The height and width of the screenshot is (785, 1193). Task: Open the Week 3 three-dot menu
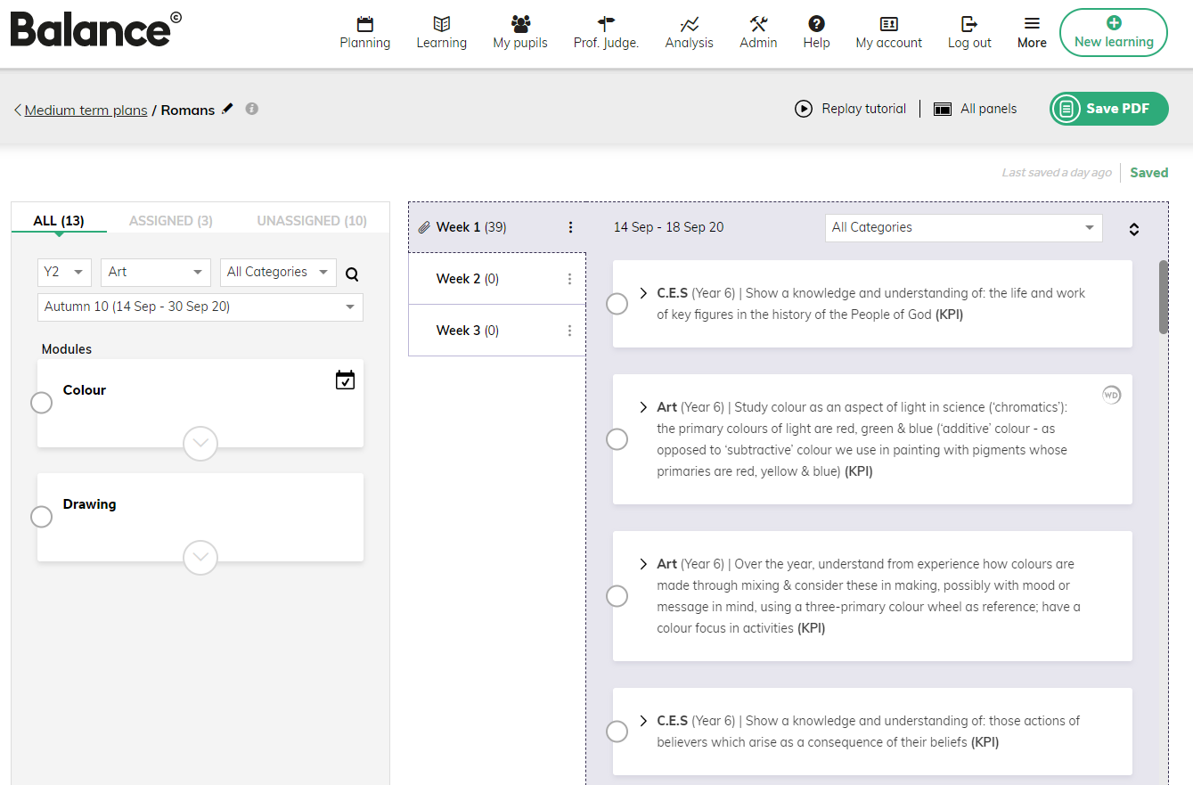coord(570,331)
